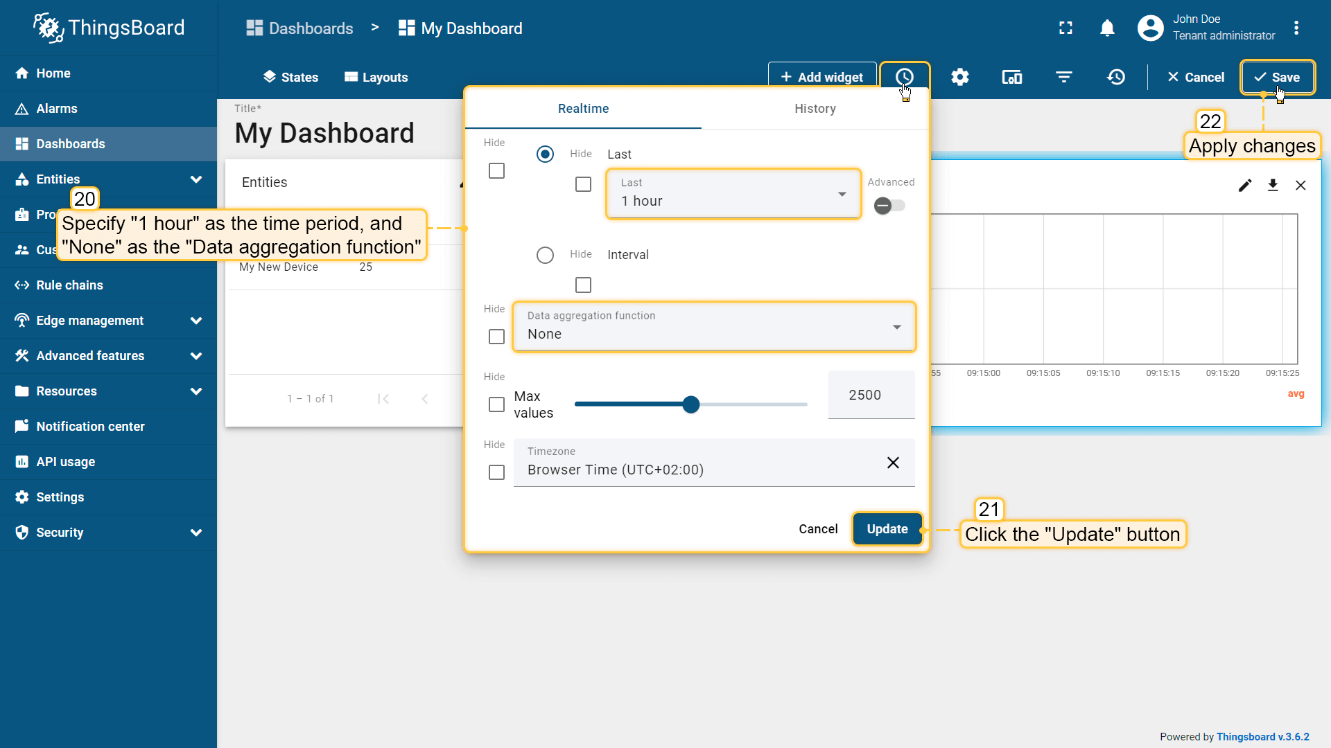The height and width of the screenshot is (748, 1331).
Task: Click the Max values 2500 input field
Action: (x=871, y=395)
